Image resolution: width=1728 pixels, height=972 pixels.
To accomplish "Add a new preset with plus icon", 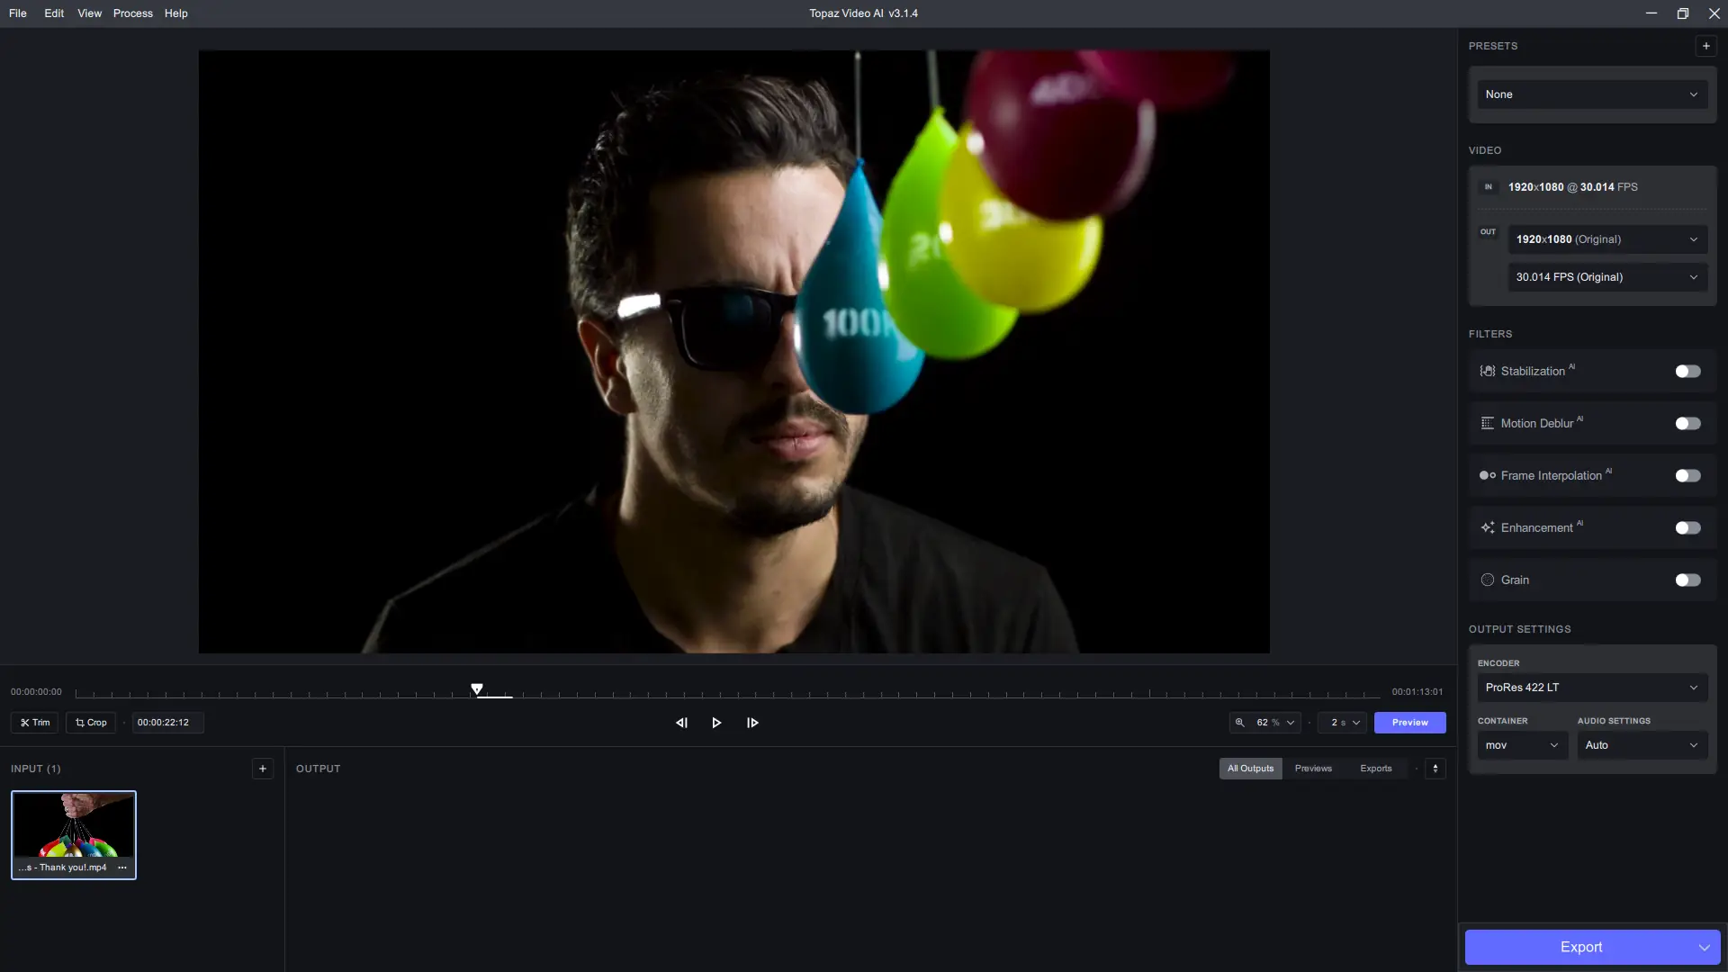I will coord(1705,46).
